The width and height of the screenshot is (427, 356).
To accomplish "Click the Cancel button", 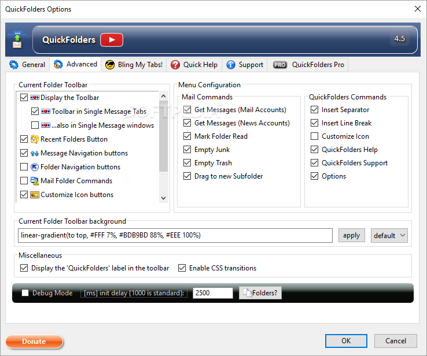I will point(395,341).
